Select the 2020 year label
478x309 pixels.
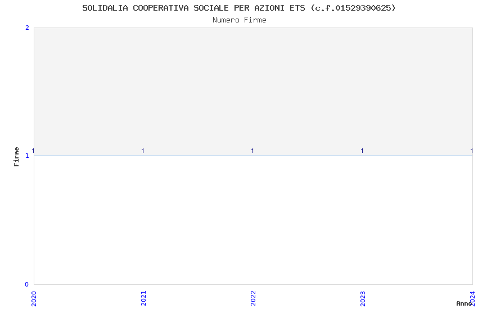(34, 299)
